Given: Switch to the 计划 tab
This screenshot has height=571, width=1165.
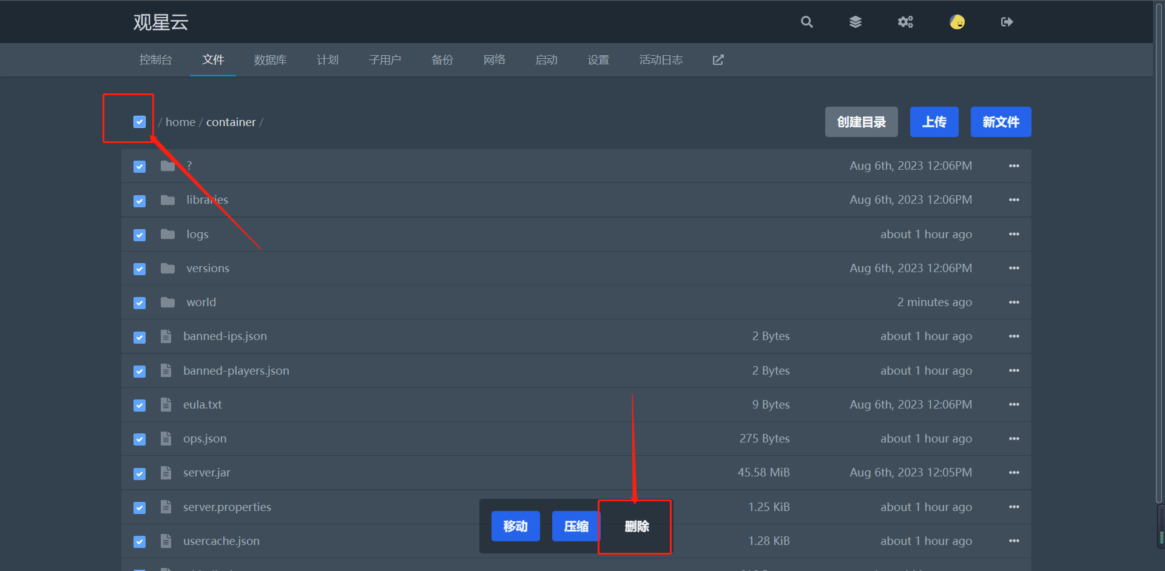Looking at the screenshot, I should pos(328,59).
